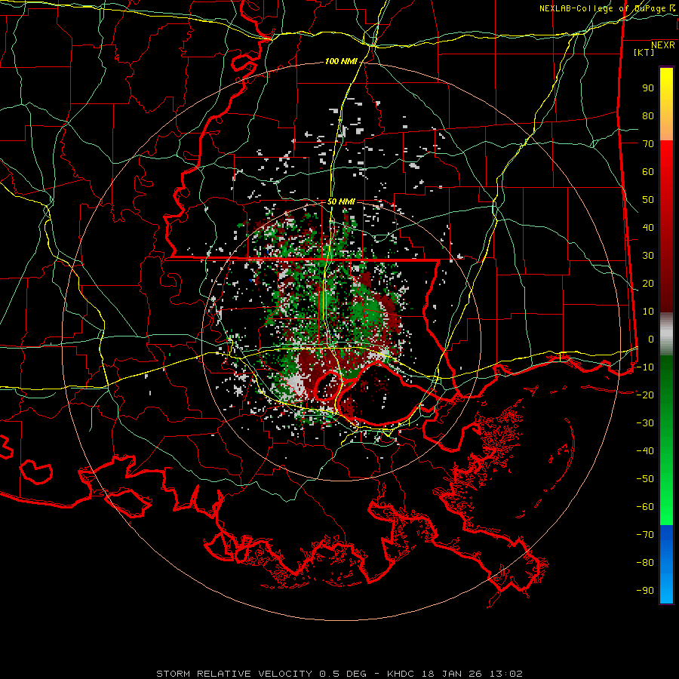
Task: Click the NEXR label above color scale
Action: coord(662,45)
